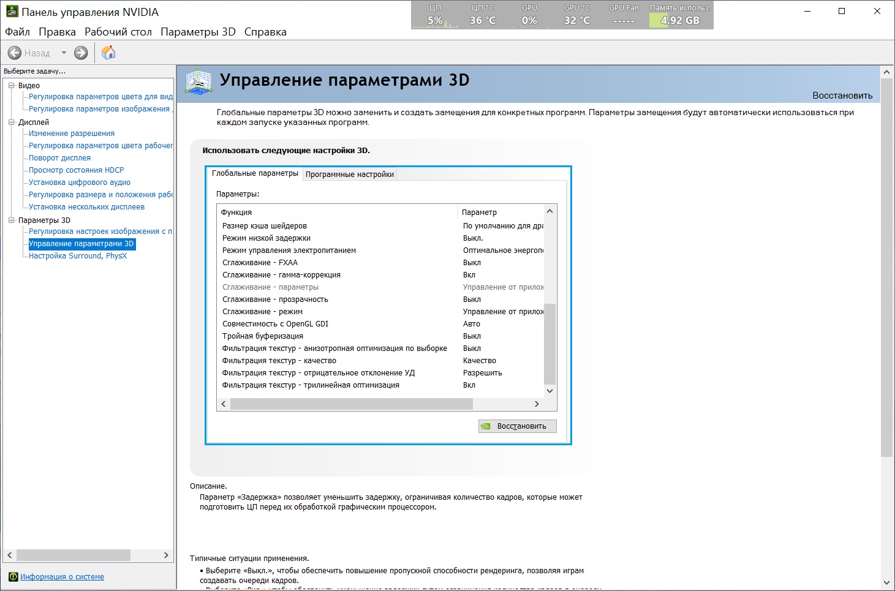895x591 pixels.
Task: Open Установка цифрового аудио task
Action: pyautogui.click(x=80, y=183)
